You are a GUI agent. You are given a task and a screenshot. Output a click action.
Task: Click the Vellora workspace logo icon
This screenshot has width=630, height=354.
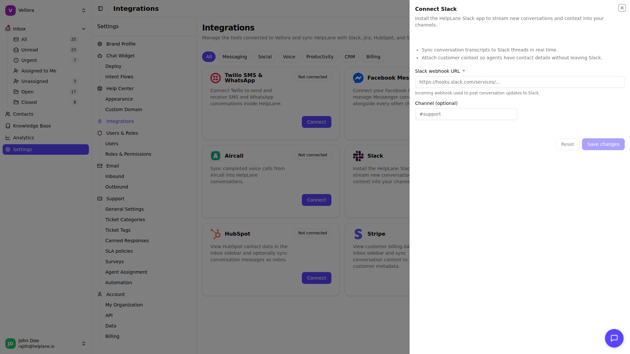[10, 10]
